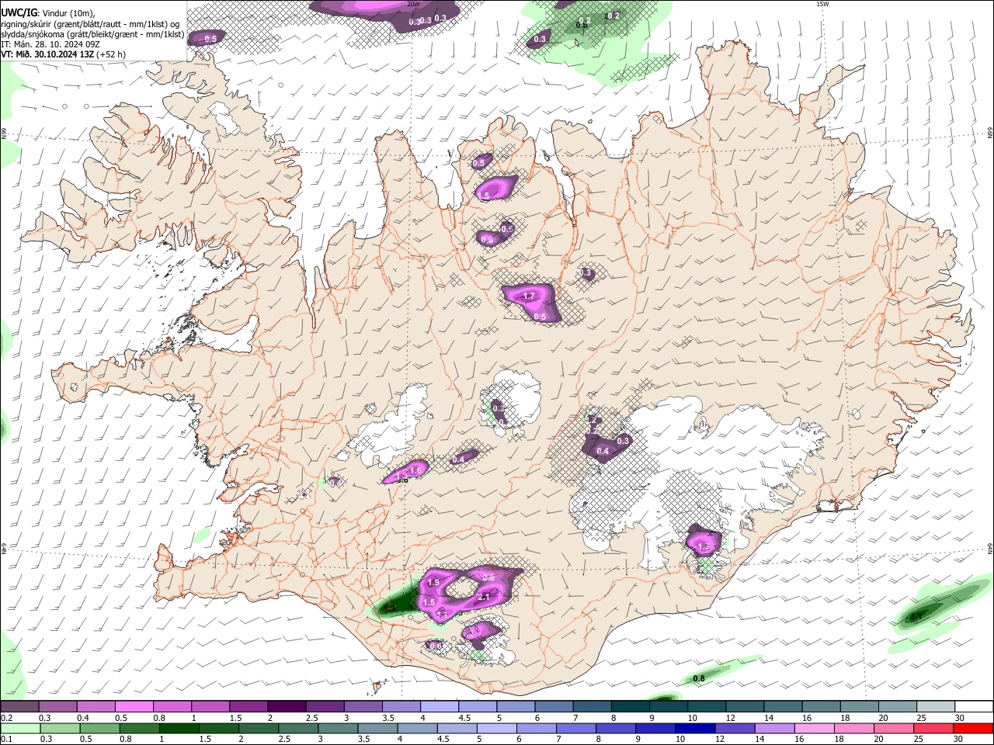Click the '0.4' label in the snow legend

click(82, 718)
